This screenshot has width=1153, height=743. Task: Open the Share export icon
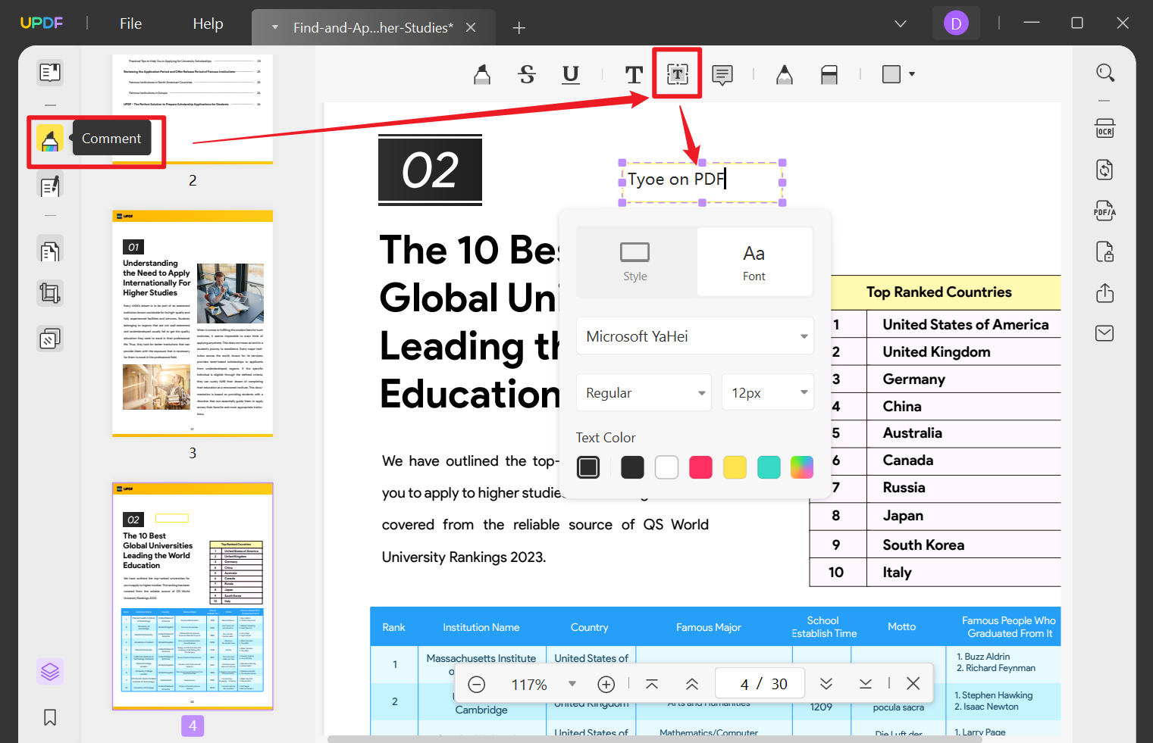click(1105, 293)
